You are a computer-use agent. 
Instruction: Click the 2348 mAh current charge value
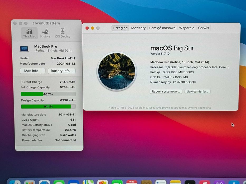pyautogui.click(x=67, y=82)
